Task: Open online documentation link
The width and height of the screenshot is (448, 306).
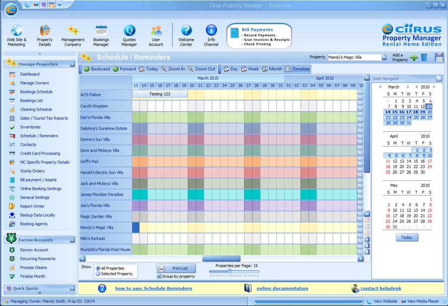Action: [x=282, y=288]
